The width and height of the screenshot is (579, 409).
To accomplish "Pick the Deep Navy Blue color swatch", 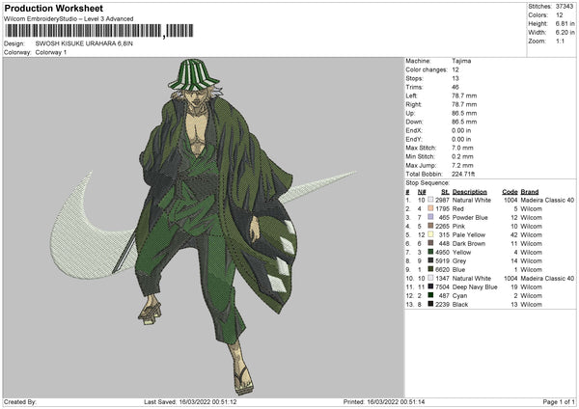I will click(x=430, y=286).
